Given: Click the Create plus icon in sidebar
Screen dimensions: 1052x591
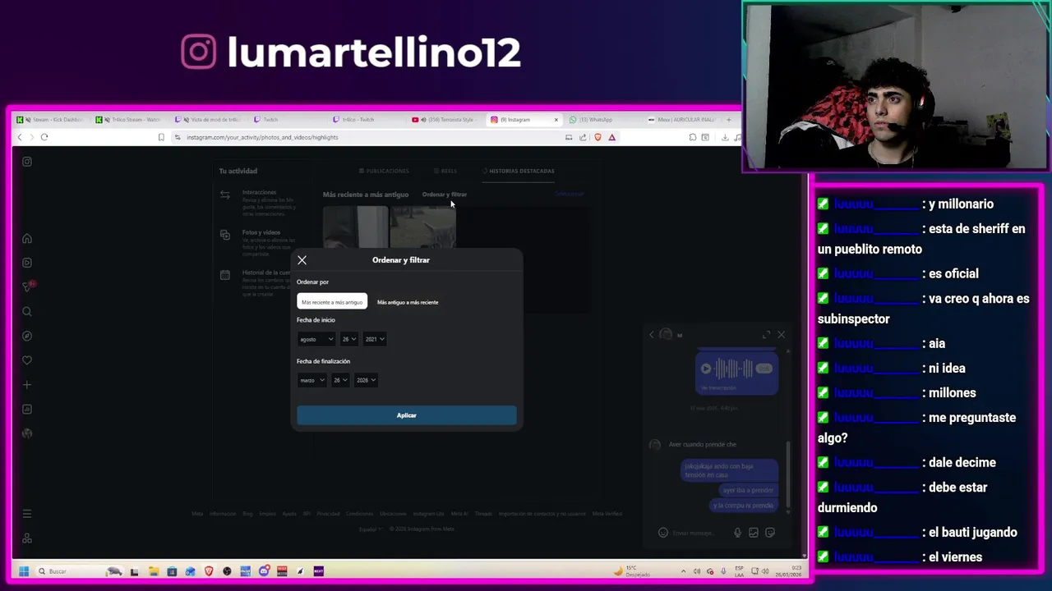Looking at the screenshot, I should click(27, 385).
